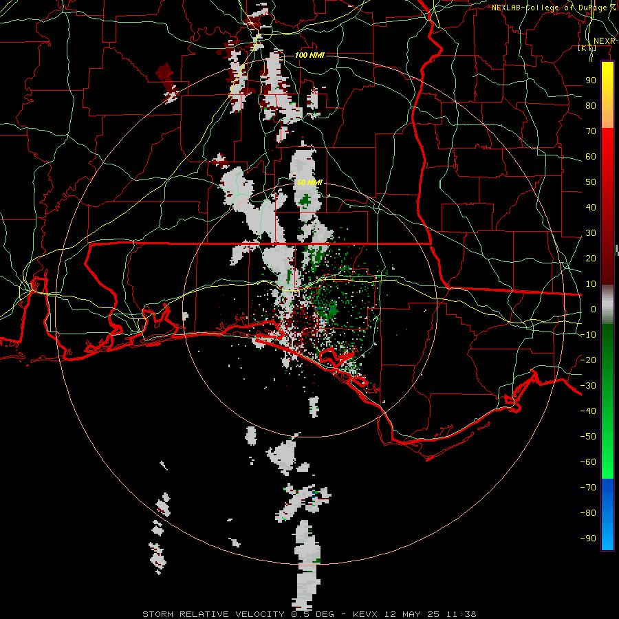Click the 0 value on the velocity scale
The image size is (619, 619).
tap(594, 309)
